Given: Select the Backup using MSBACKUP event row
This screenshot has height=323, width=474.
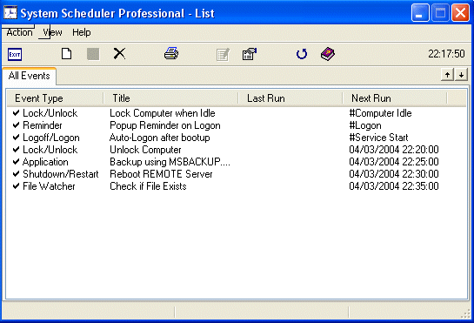Looking at the screenshot, I should click(x=236, y=162).
